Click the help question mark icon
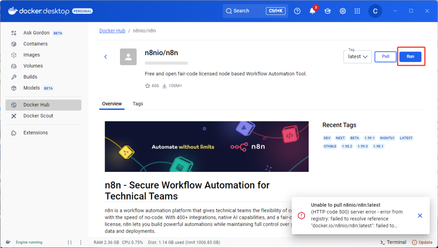Viewport: 438px width, 248px height. 297,11
